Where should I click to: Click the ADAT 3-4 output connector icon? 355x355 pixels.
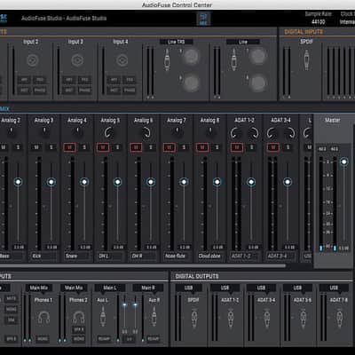267,318
